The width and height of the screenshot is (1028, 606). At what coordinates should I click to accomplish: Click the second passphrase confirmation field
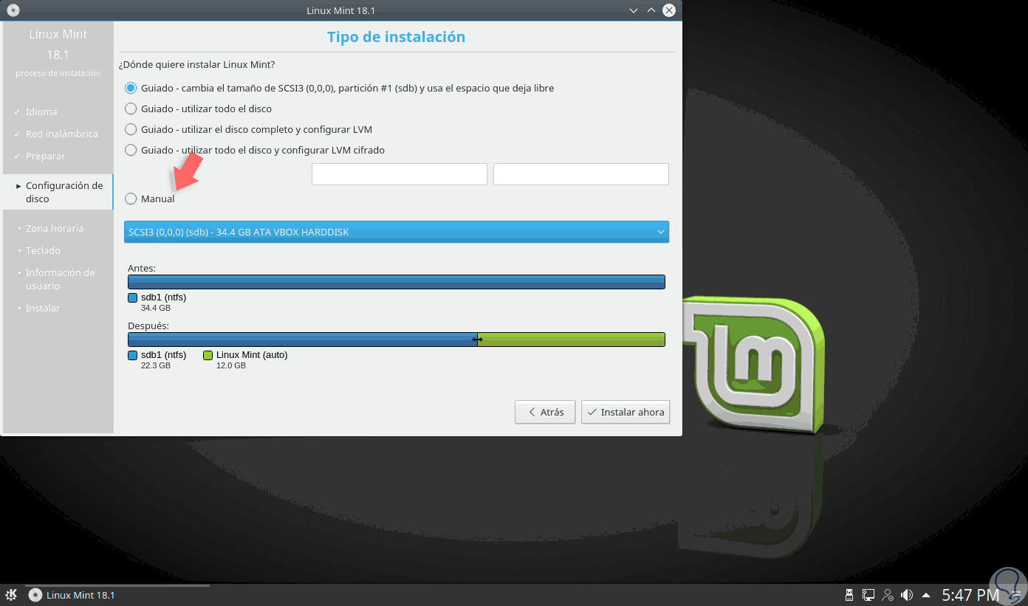coord(581,174)
